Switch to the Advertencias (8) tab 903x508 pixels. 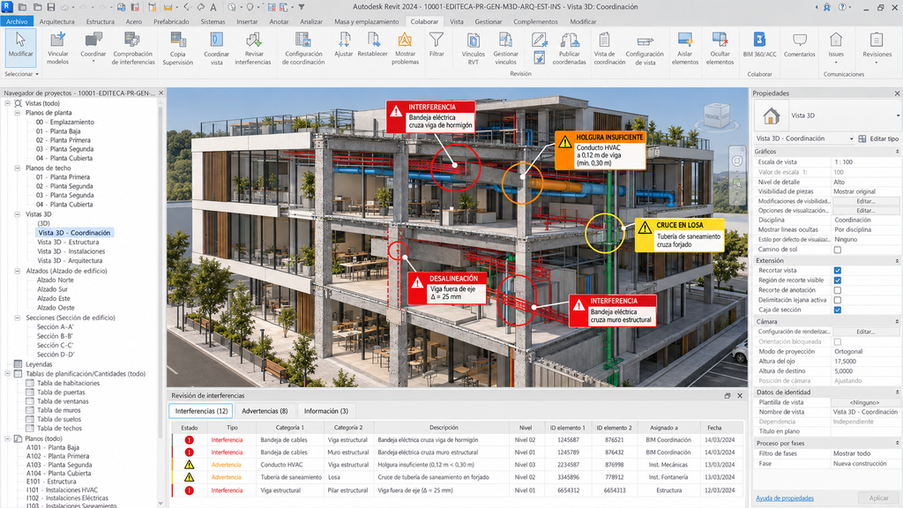pos(265,411)
